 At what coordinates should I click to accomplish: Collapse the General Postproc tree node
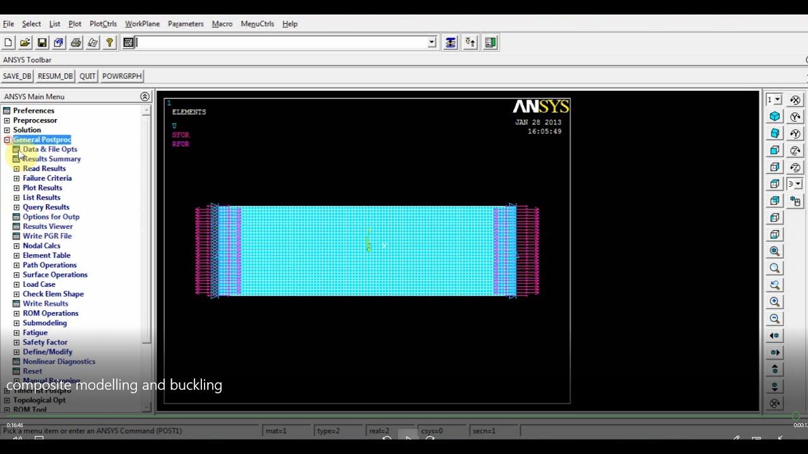[7, 140]
